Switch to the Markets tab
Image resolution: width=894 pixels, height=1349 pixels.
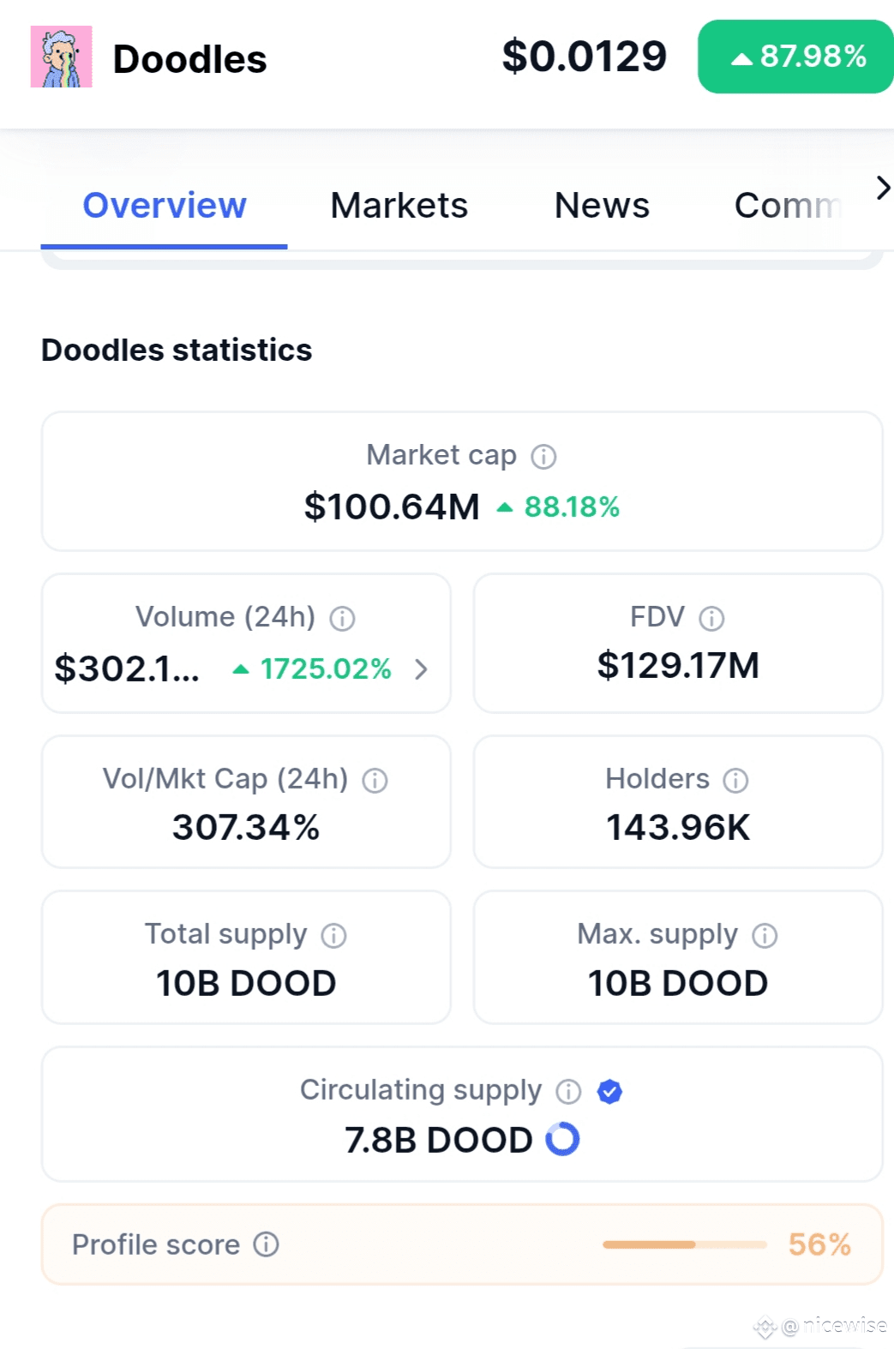point(399,206)
